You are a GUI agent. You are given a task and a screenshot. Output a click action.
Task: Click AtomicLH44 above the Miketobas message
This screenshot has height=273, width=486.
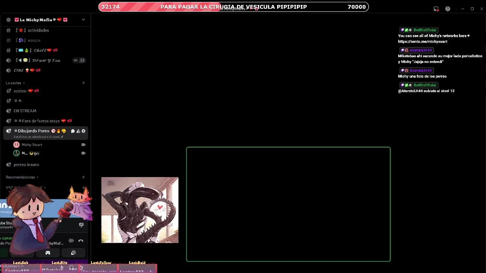coord(420,50)
